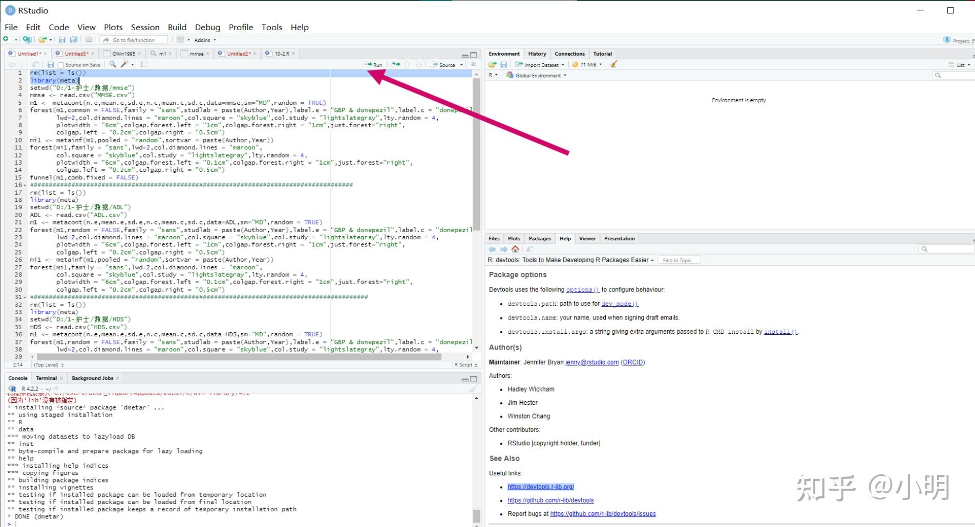Open the devtools GitHub link
This screenshot has height=527, width=975.
550,500
